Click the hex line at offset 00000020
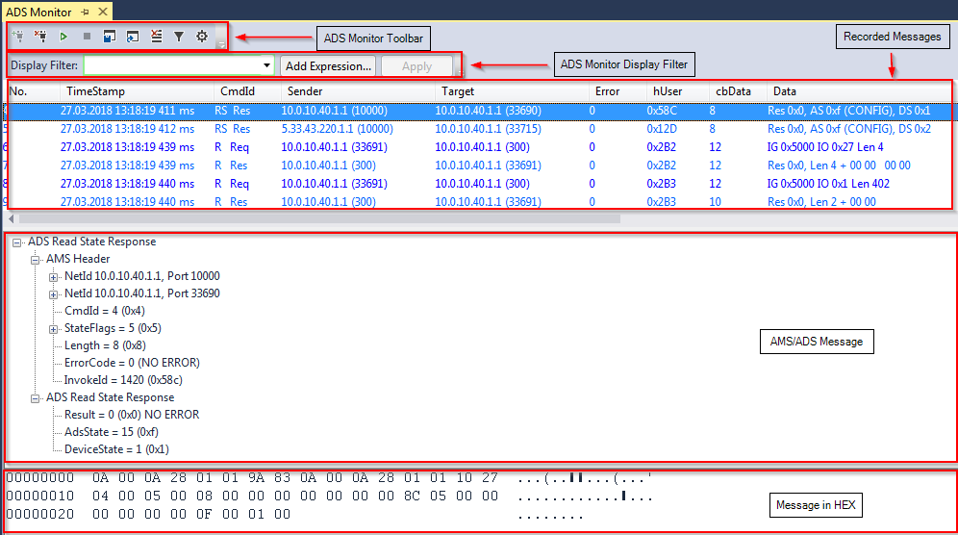This screenshot has width=958, height=535. click(294, 514)
